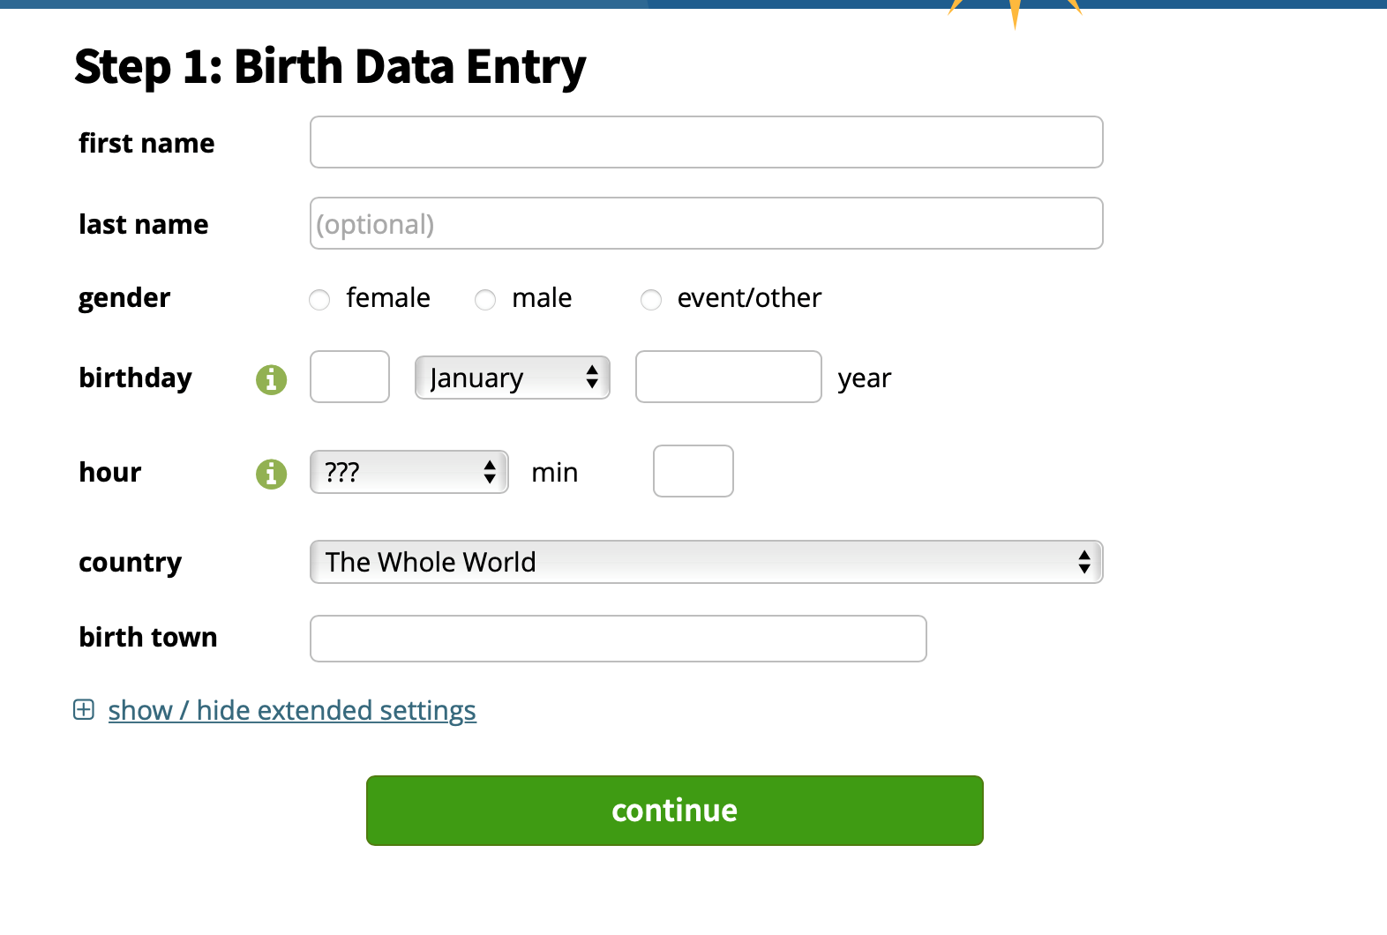Click the female label text
Screen dimensions: 1387x935
[388, 298]
